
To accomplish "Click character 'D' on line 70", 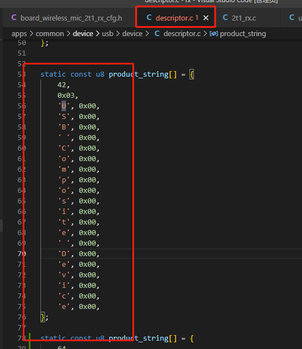I will (64, 254).
